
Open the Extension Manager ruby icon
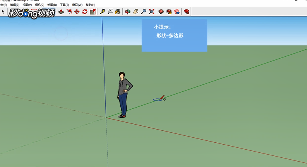click(x=187, y=12)
